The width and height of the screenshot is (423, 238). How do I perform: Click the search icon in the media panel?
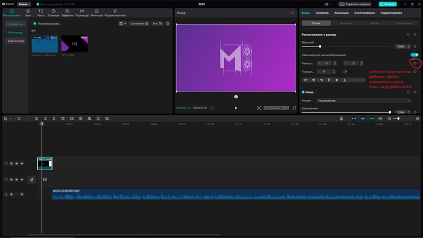[x=168, y=23]
